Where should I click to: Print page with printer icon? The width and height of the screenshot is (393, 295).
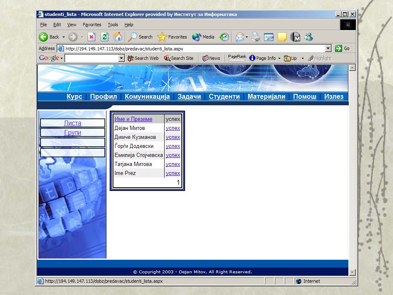pyautogui.click(x=256, y=37)
